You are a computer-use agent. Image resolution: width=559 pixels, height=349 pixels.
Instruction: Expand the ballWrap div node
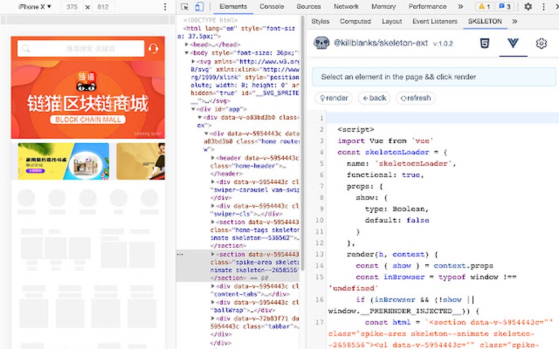pyautogui.click(x=213, y=302)
